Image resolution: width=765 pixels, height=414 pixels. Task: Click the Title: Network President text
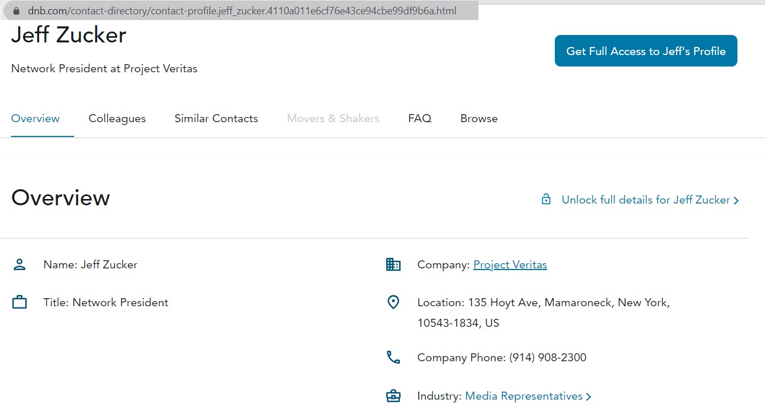point(106,303)
